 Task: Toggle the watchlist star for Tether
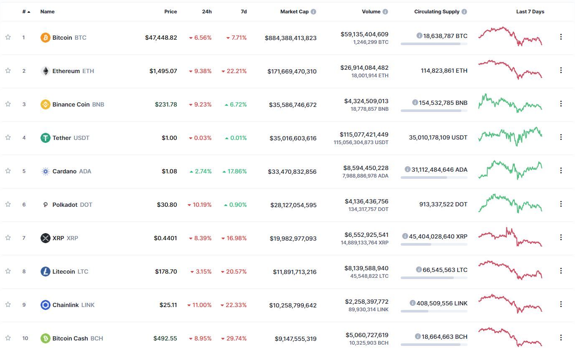point(8,137)
